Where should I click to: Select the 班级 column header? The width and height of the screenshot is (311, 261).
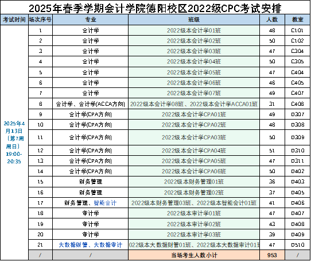(194, 20)
